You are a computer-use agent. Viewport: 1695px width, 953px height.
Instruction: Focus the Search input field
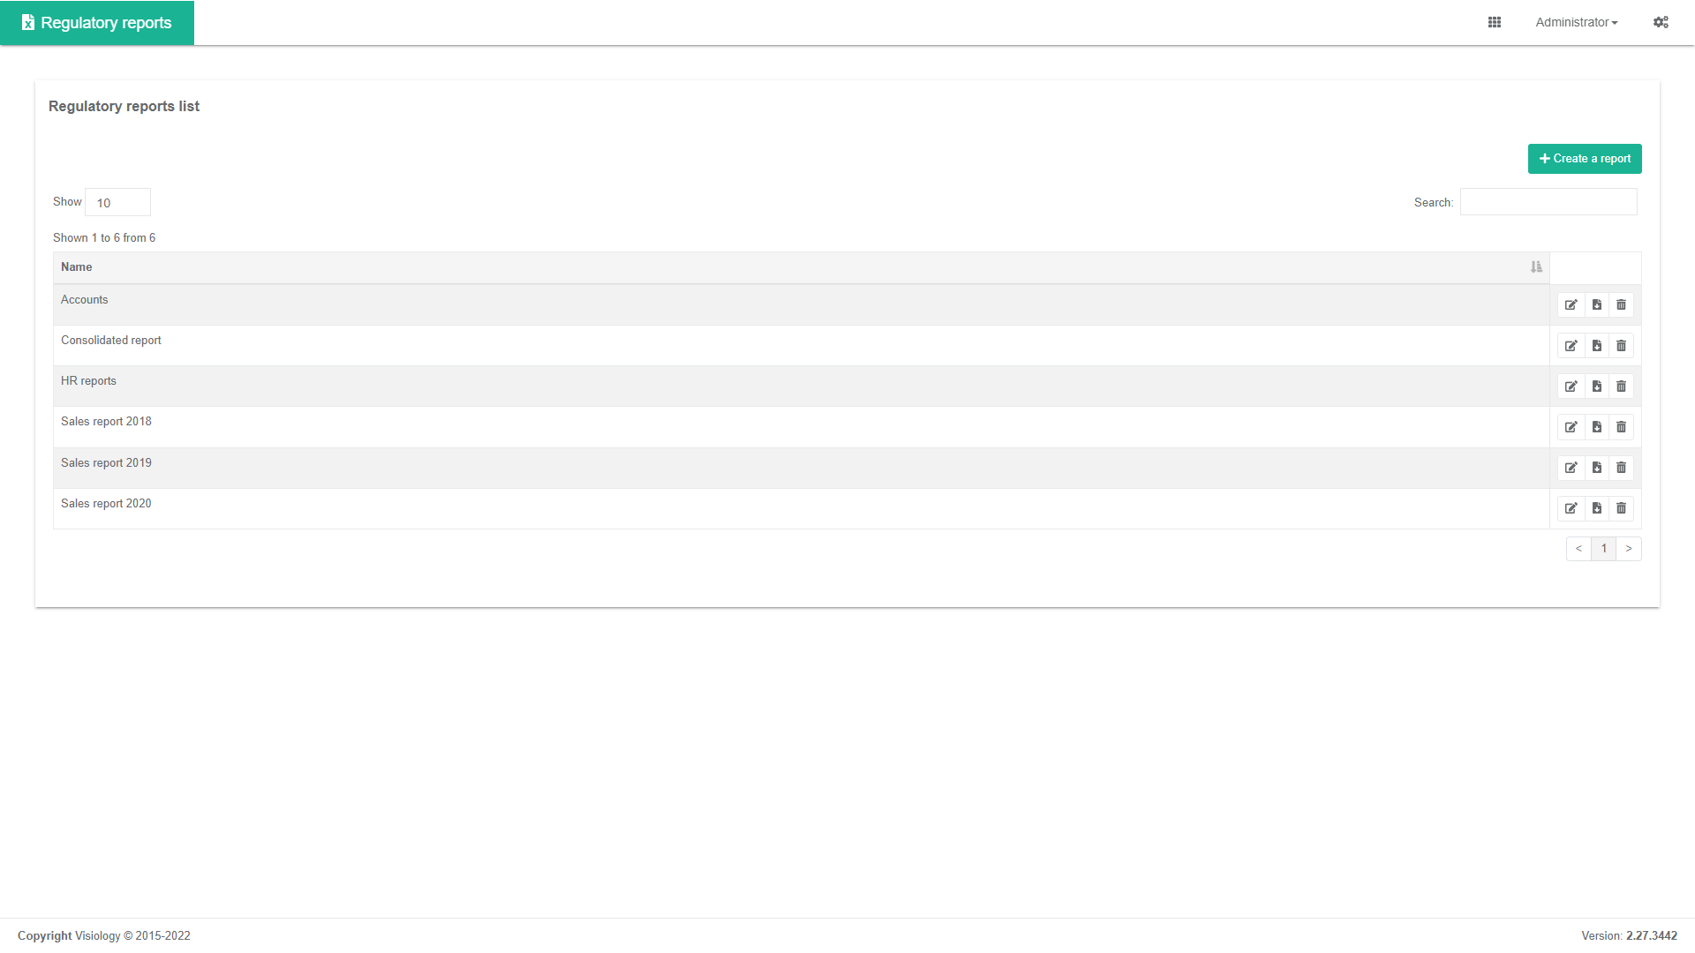tap(1548, 202)
